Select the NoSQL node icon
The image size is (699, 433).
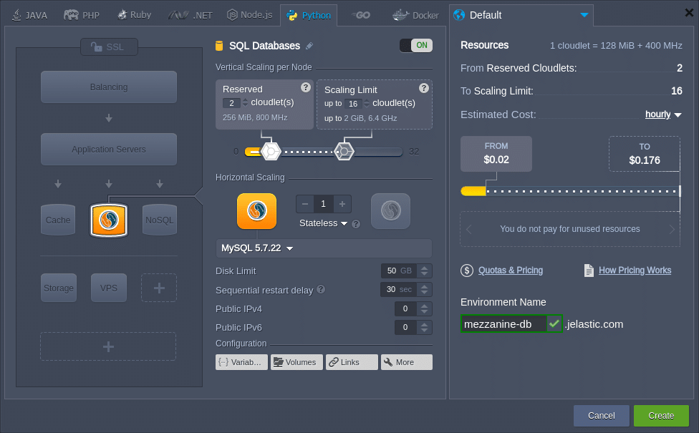(x=159, y=220)
